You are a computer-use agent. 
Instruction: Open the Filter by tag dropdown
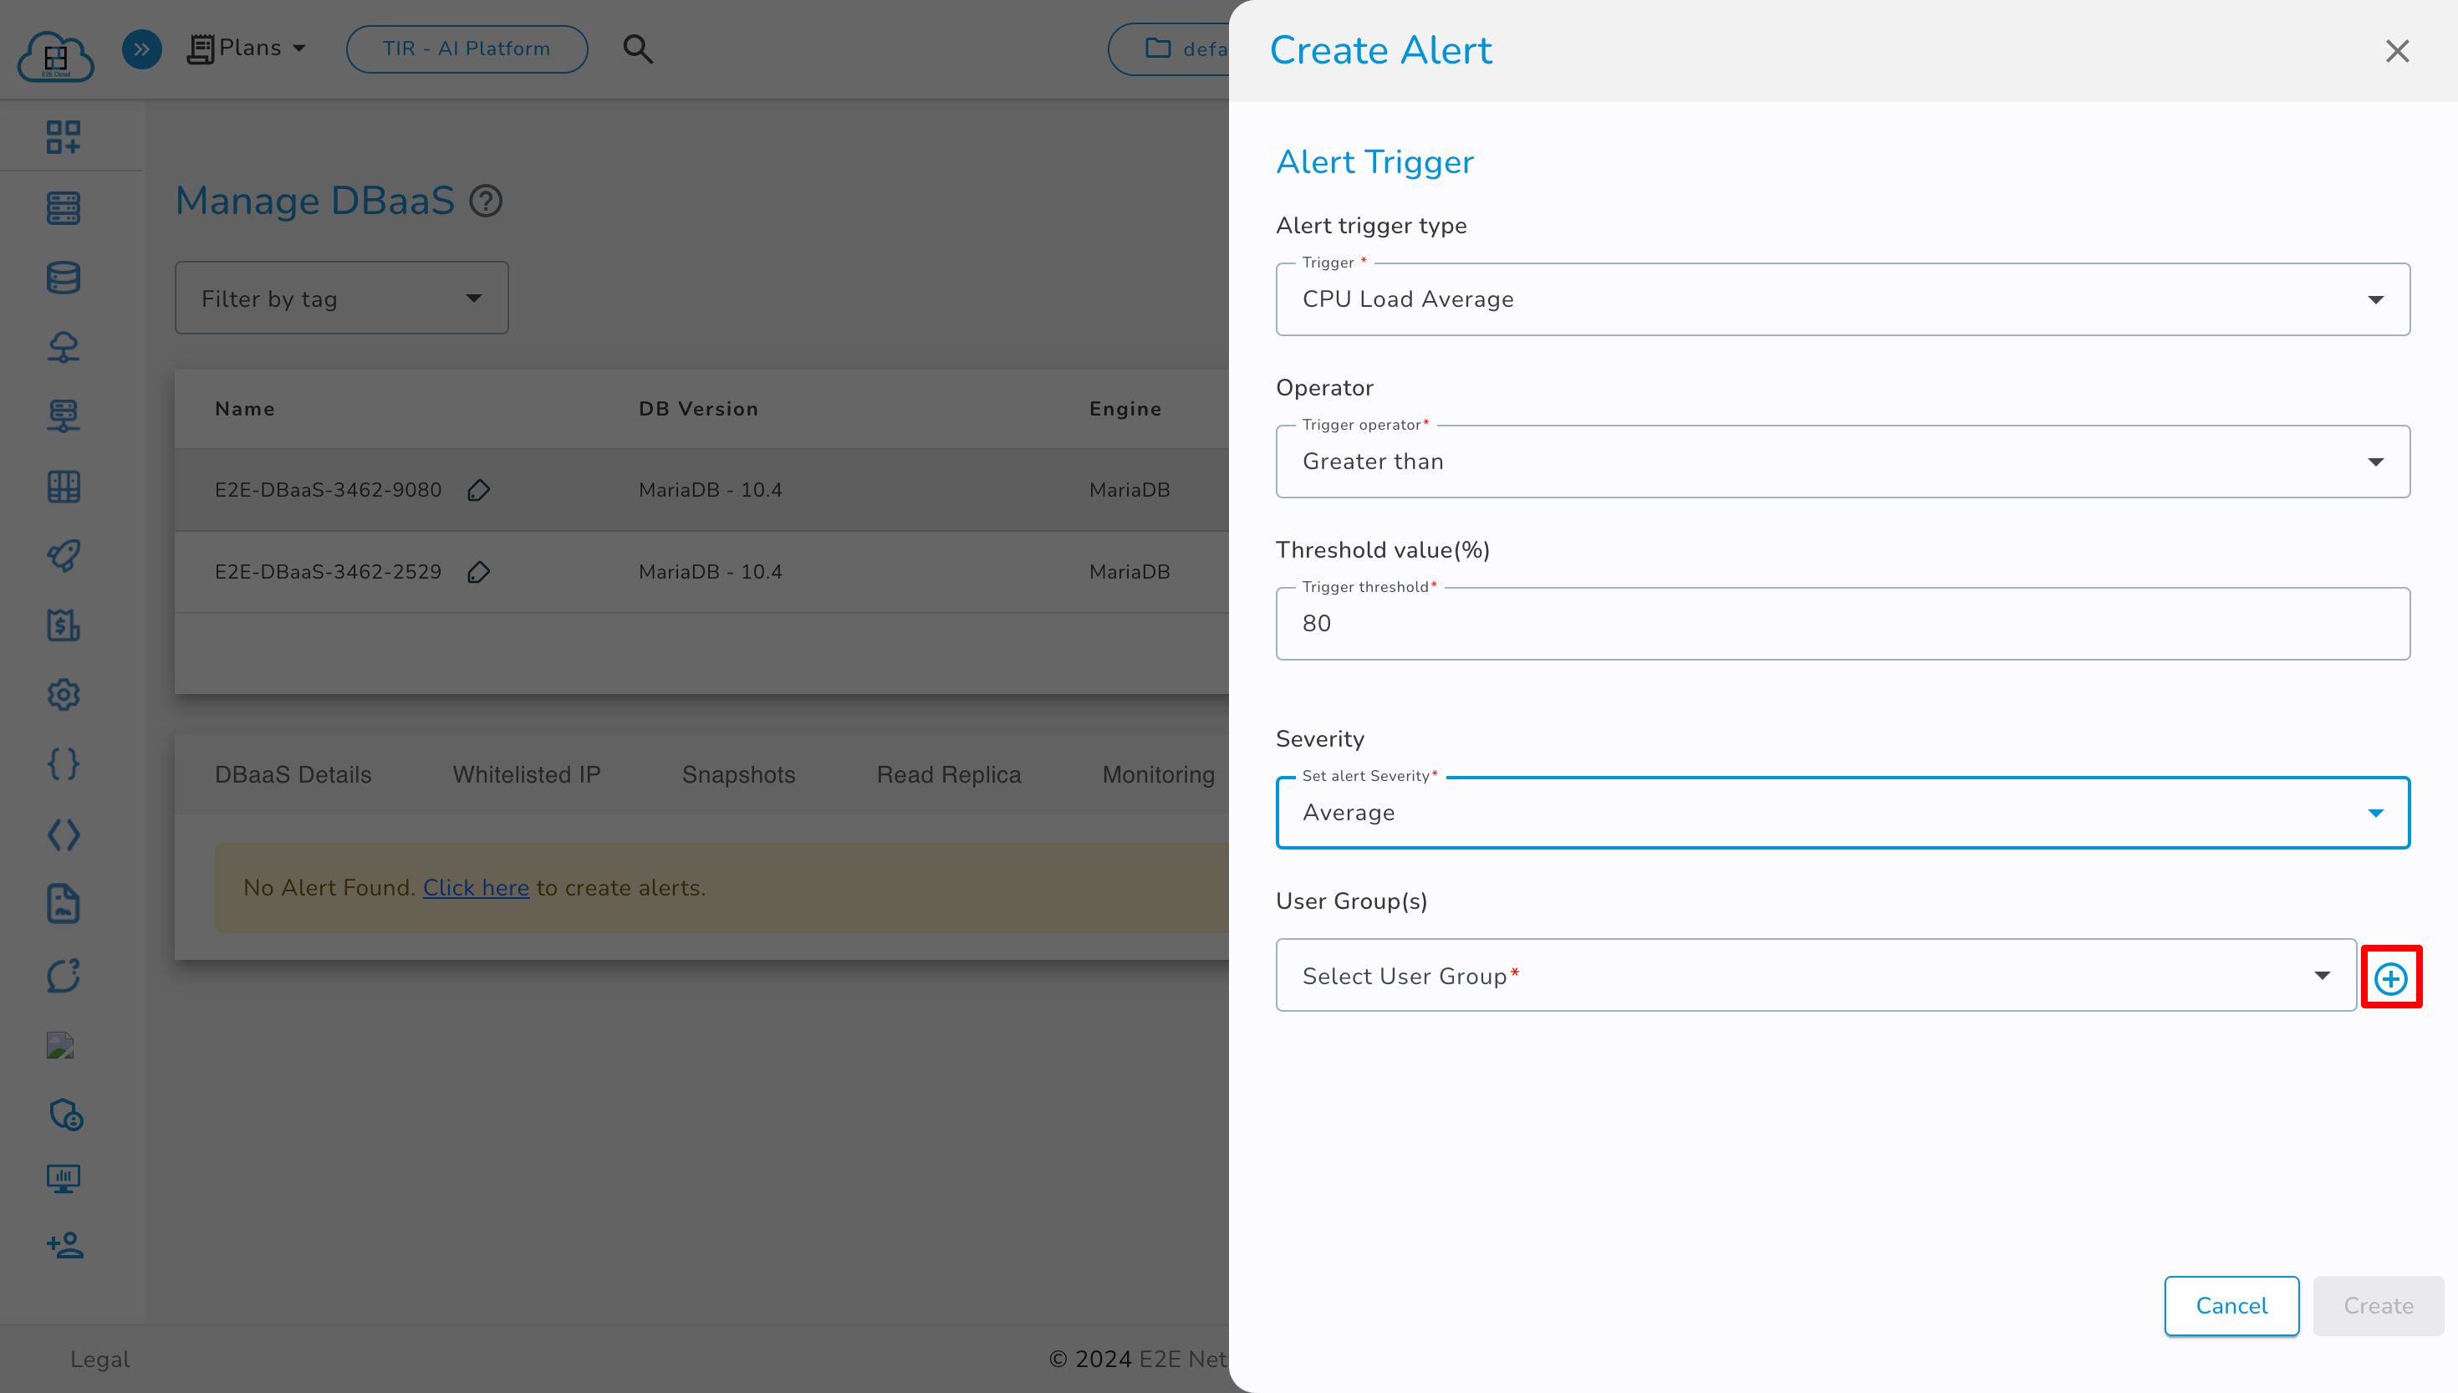coord(341,298)
